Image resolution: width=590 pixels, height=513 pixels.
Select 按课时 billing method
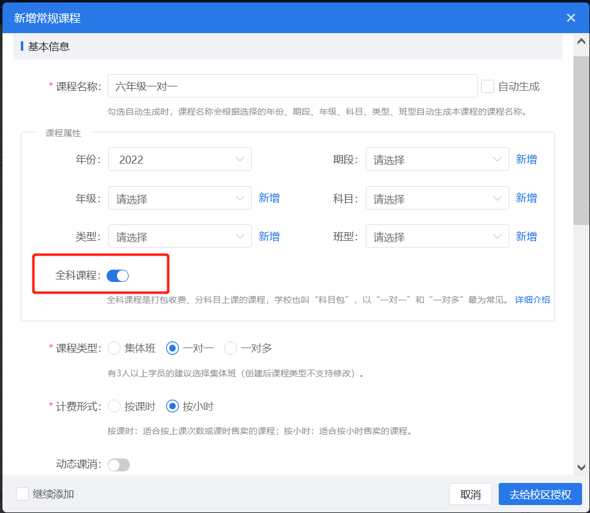[114, 406]
